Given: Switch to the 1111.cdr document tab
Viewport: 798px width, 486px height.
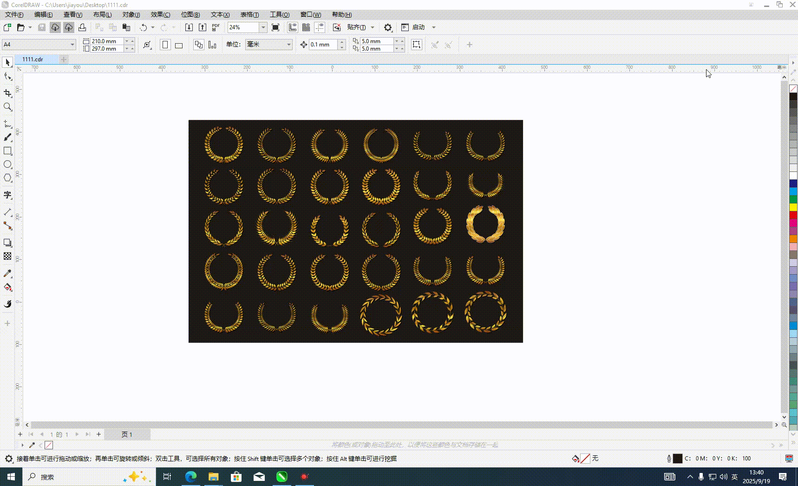Looking at the screenshot, I should coord(37,59).
